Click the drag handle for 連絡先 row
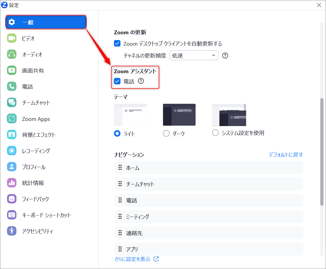 120,233
